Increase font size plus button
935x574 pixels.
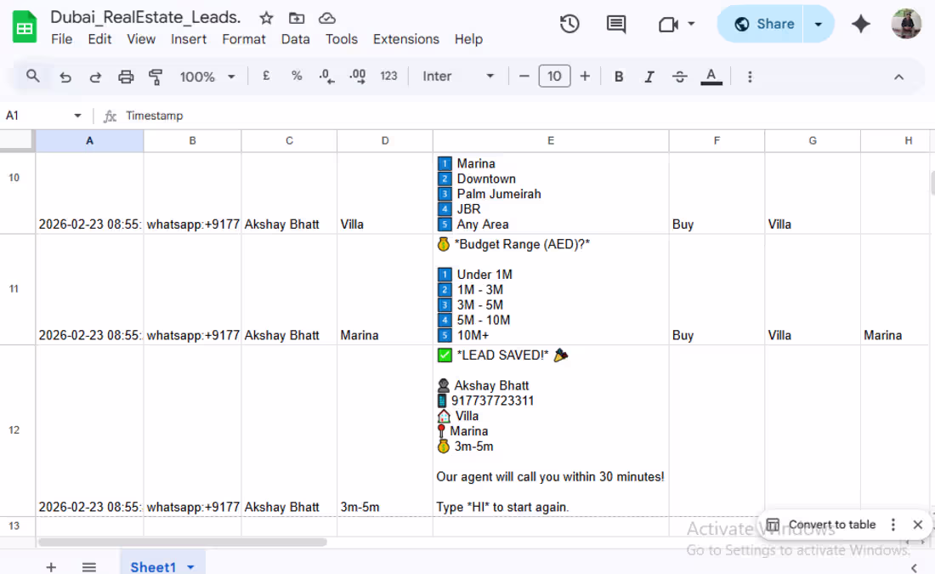585,76
